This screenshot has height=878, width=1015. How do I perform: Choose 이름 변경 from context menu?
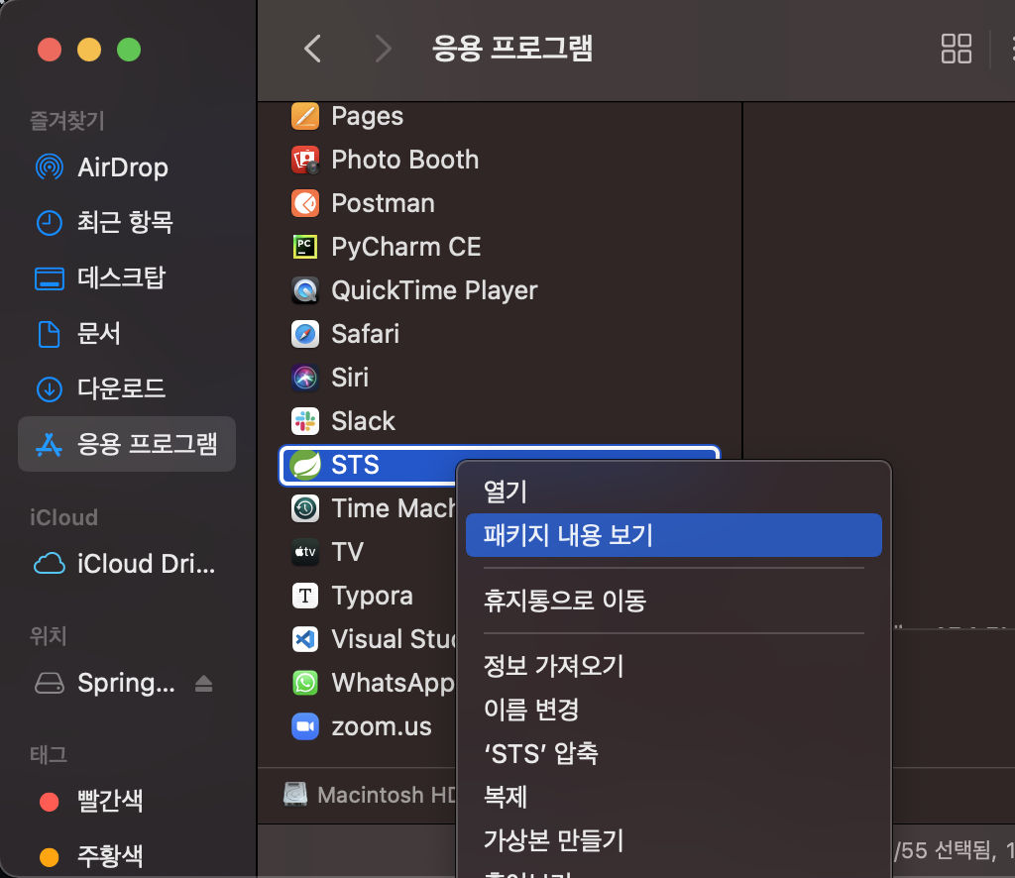point(673,710)
